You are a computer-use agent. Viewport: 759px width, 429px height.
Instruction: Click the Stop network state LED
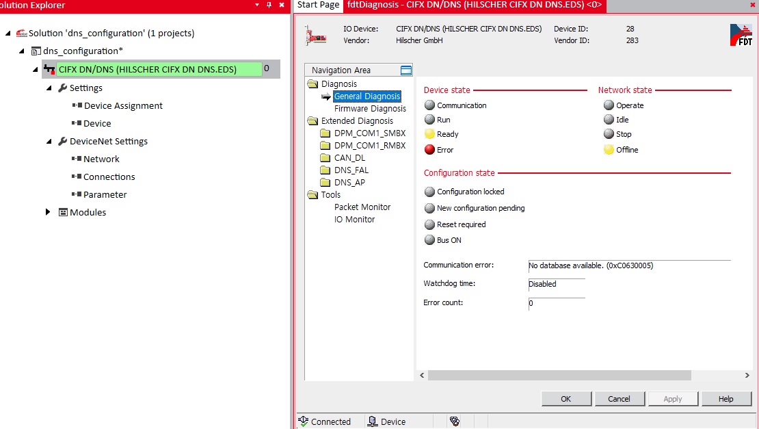(x=609, y=134)
